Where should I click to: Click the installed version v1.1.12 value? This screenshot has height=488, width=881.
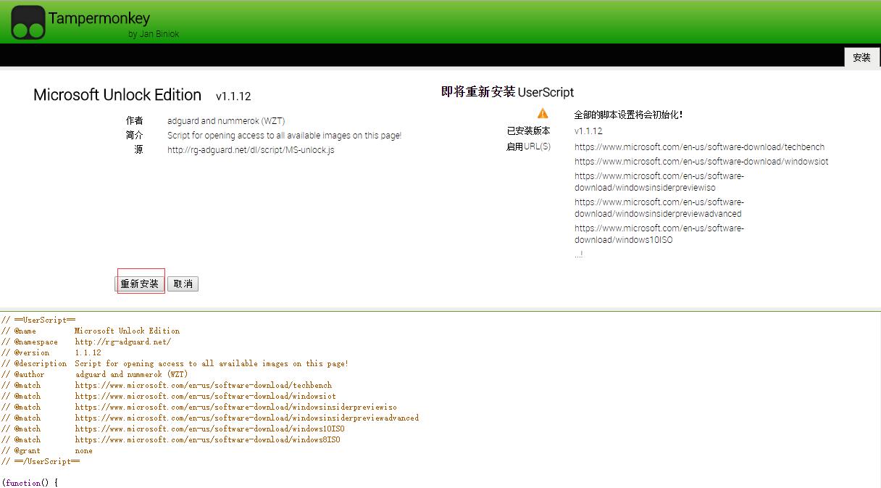588,131
